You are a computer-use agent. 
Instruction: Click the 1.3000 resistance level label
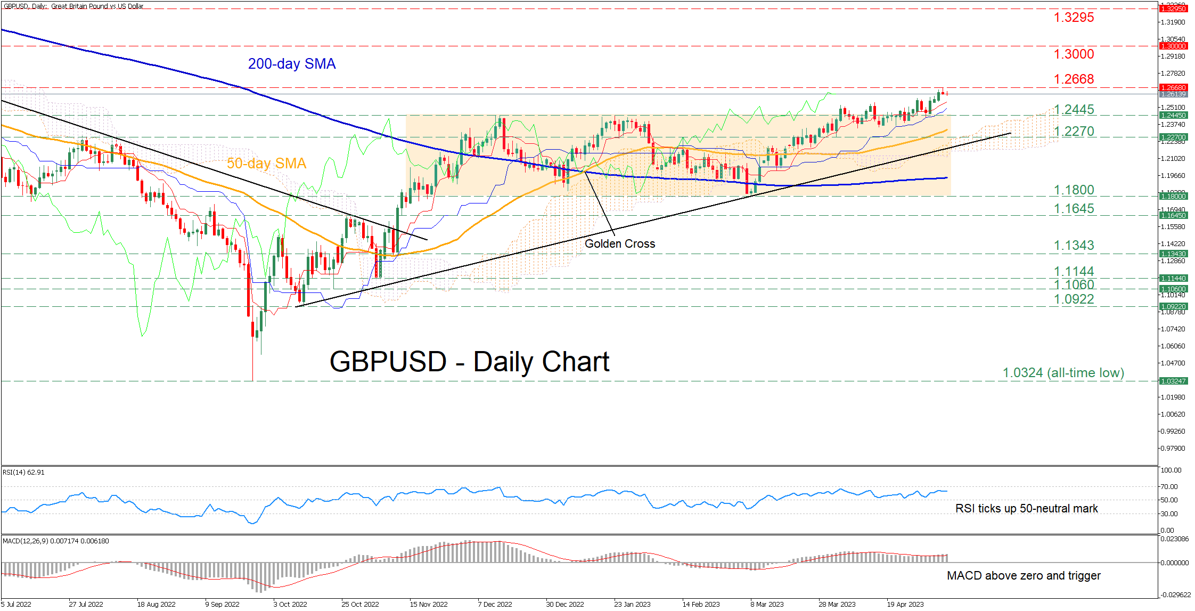1074,54
